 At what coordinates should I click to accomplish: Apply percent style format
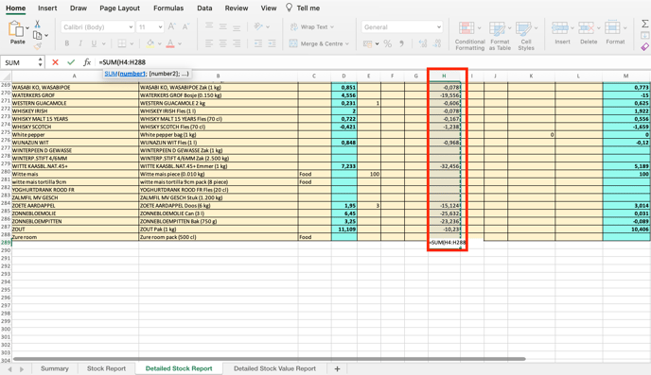click(388, 43)
